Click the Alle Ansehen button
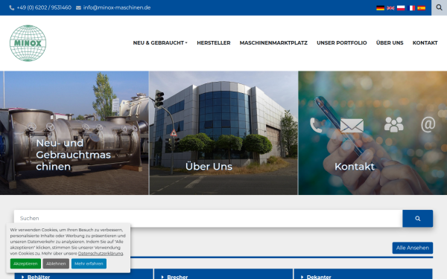The height and width of the screenshot is (279, 447). point(413,248)
